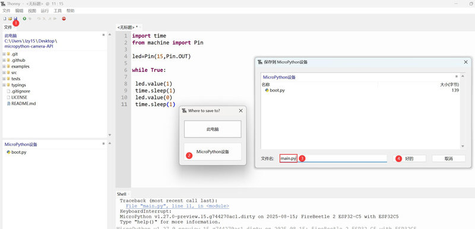The height and width of the screenshot is (229, 475).
Task: Click the README.md document icon
Action: pyautogui.click(x=8, y=103)
